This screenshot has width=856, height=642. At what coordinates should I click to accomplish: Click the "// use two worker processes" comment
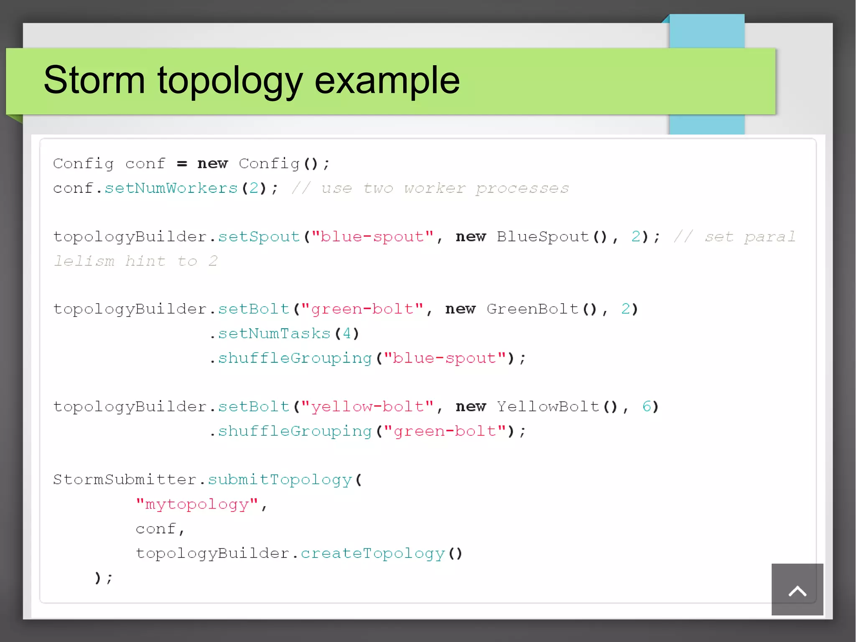[431, 188]
